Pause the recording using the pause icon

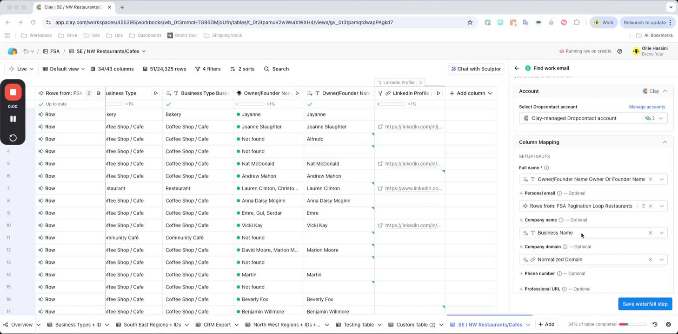coord(13,119)
